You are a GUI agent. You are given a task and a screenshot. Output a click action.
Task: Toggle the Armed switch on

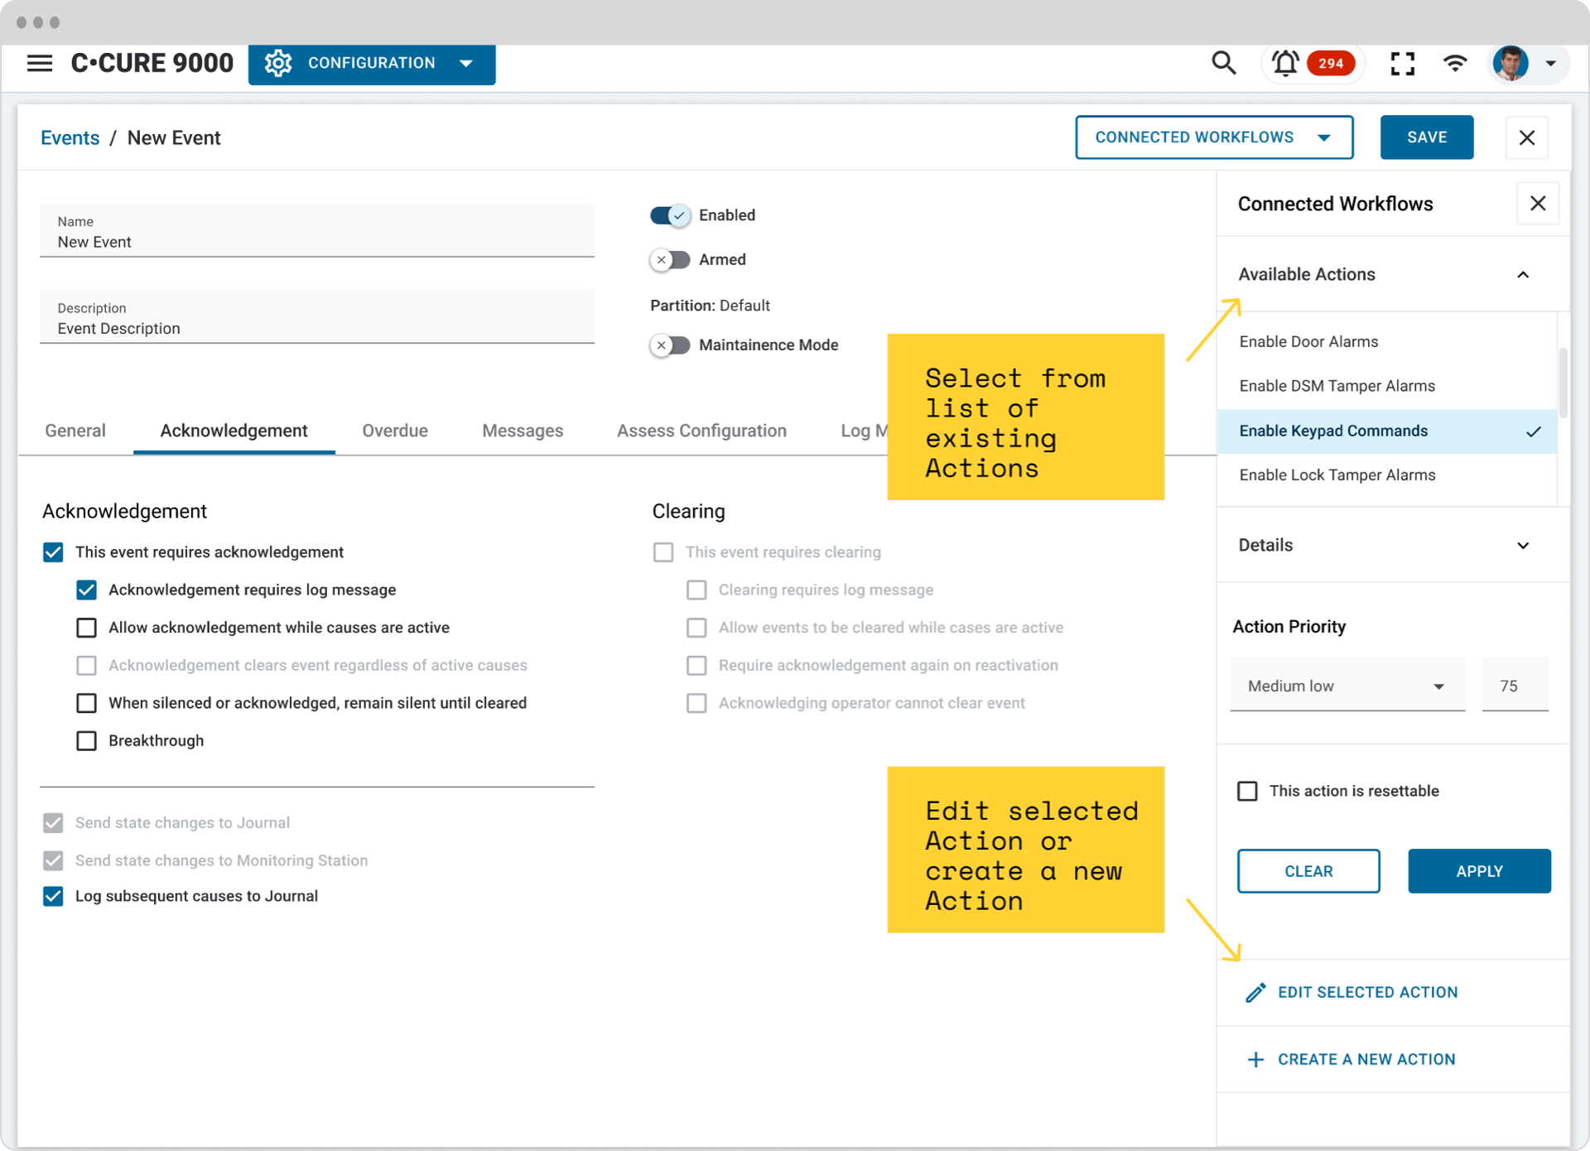670,260
